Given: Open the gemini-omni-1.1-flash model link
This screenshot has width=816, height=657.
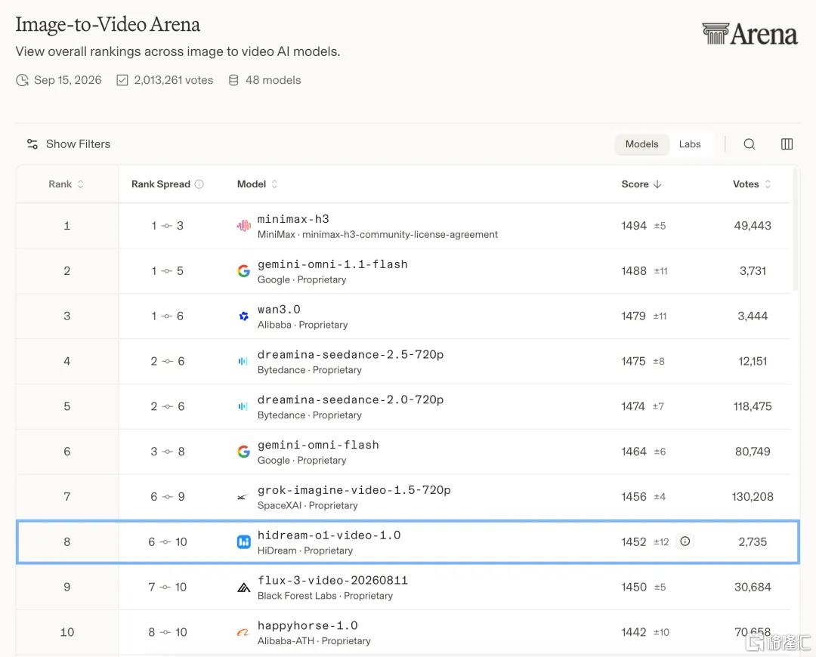Looking at the screenshot, I should [x=332, y=264].
